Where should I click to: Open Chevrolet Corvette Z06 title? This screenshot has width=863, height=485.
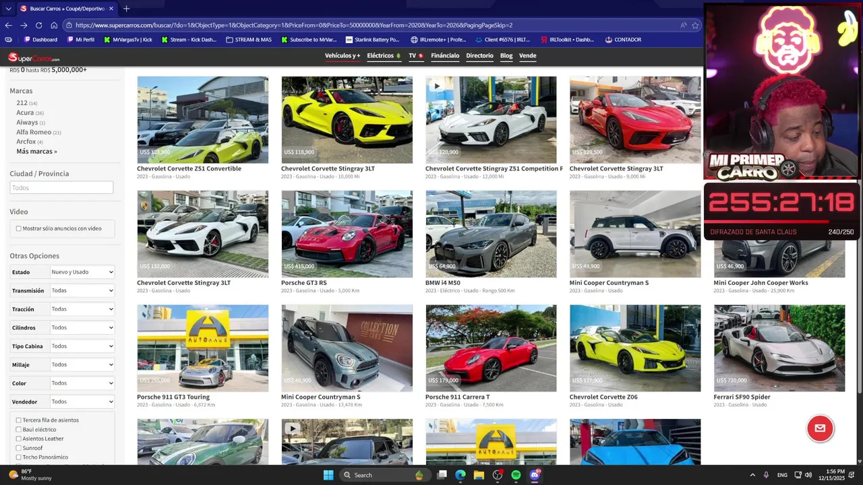(603, 397)
